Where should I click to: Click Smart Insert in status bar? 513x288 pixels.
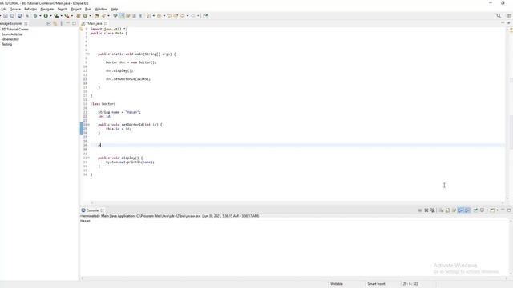376,284
